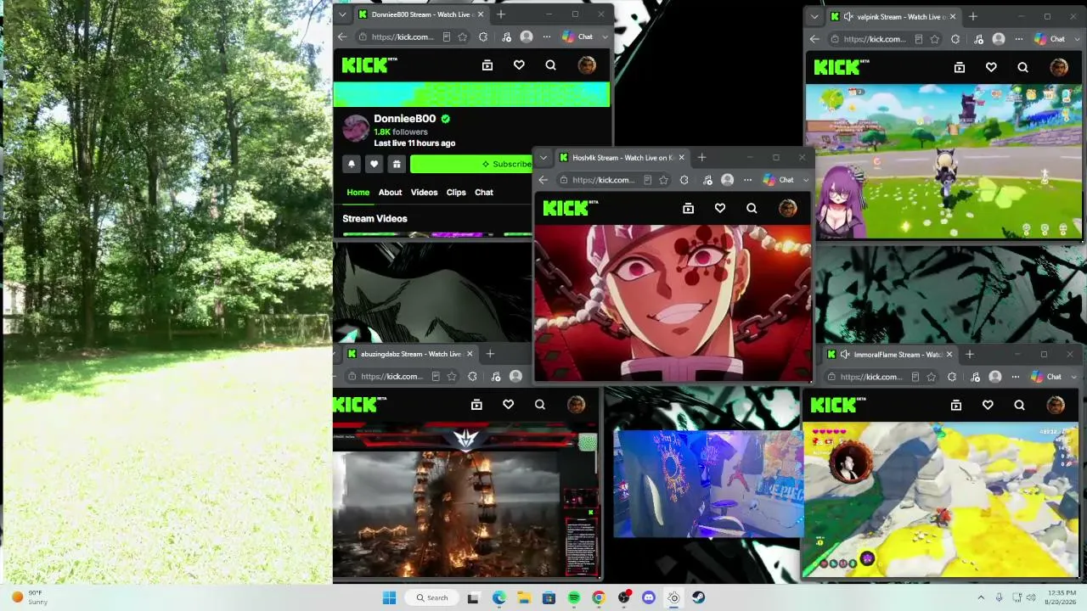
Task: Add a new tab in DonnieeB00 window
Action: coord(501,14)
